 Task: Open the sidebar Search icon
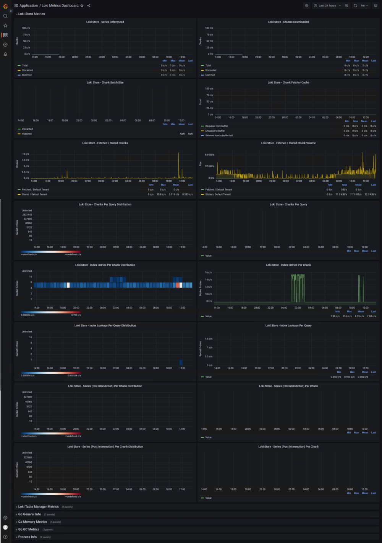(5, 16)
